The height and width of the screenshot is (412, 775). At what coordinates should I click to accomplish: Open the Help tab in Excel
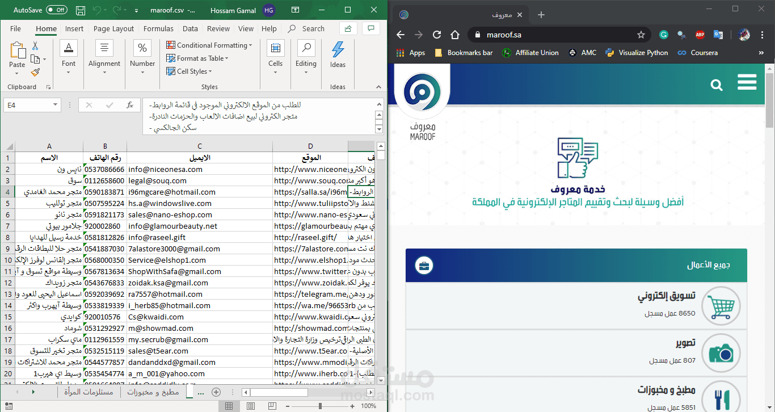269,28
